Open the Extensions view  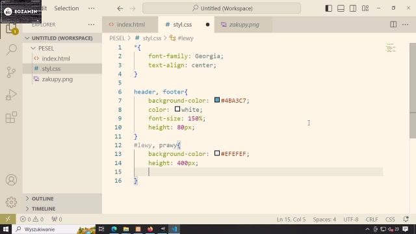click(11, 117)
